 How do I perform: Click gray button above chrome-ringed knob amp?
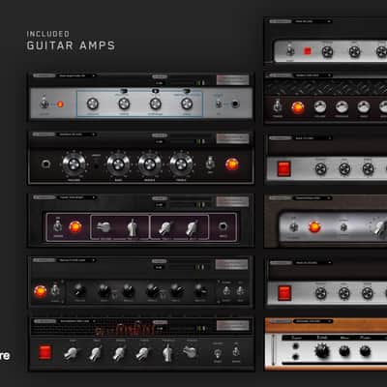point(232,138)
